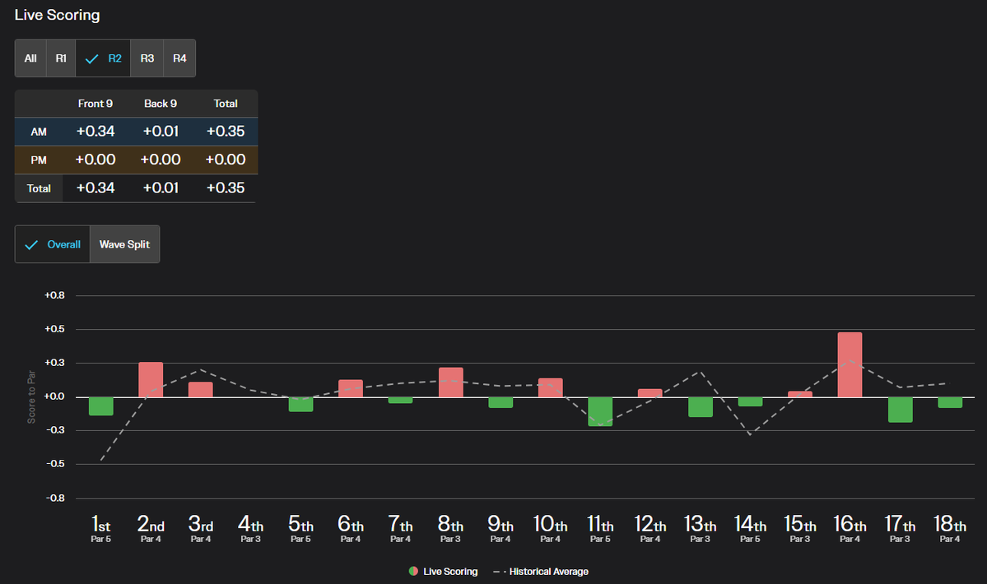
Task: Click the AM Back 9 value +0.01
Action: [161, 132]
